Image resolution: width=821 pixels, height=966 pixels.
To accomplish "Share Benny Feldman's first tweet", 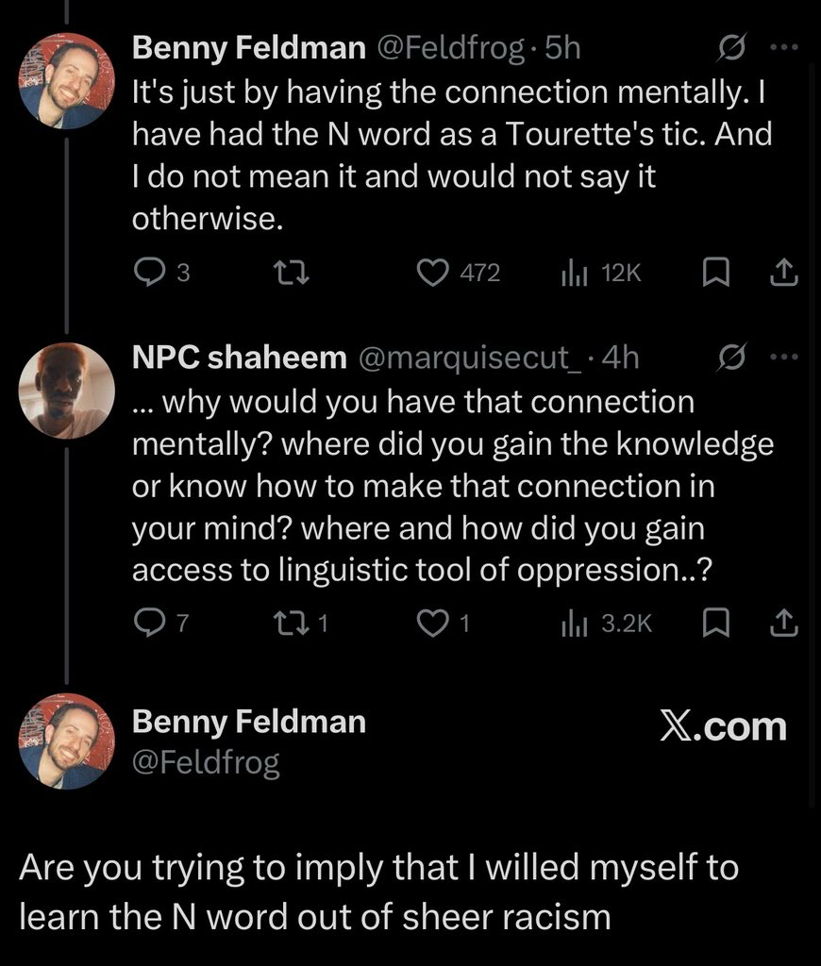I will tap(785, 273).
